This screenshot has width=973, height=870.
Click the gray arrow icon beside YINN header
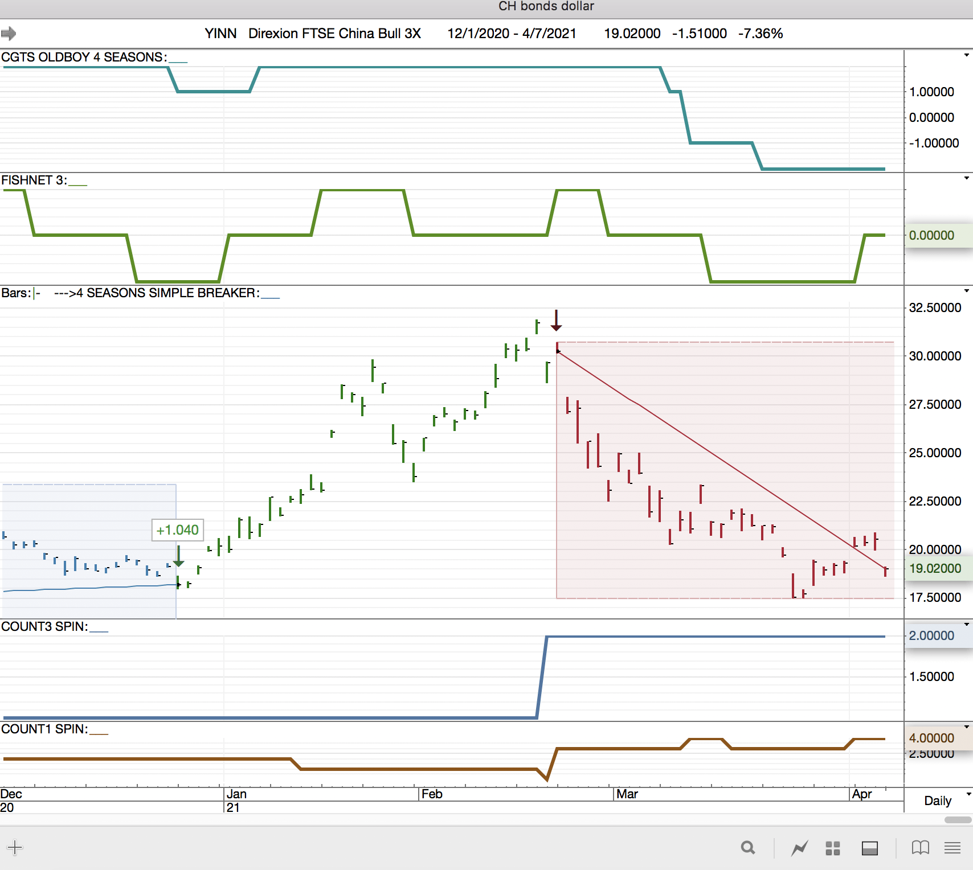(x=9, y=34)
